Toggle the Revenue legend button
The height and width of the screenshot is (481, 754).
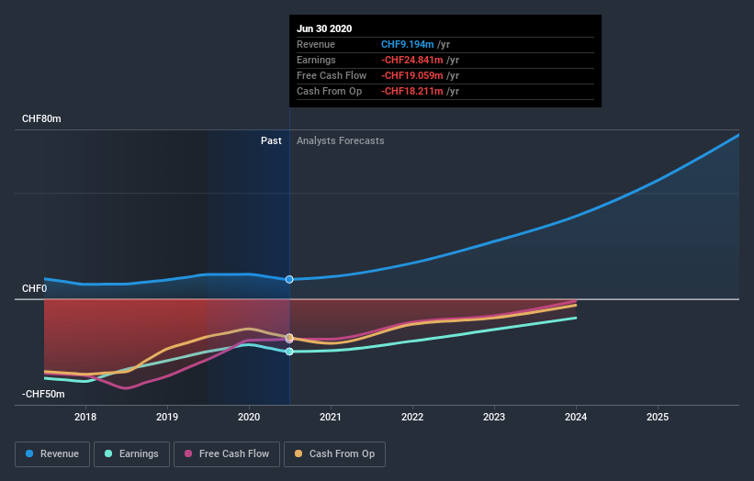52,454
